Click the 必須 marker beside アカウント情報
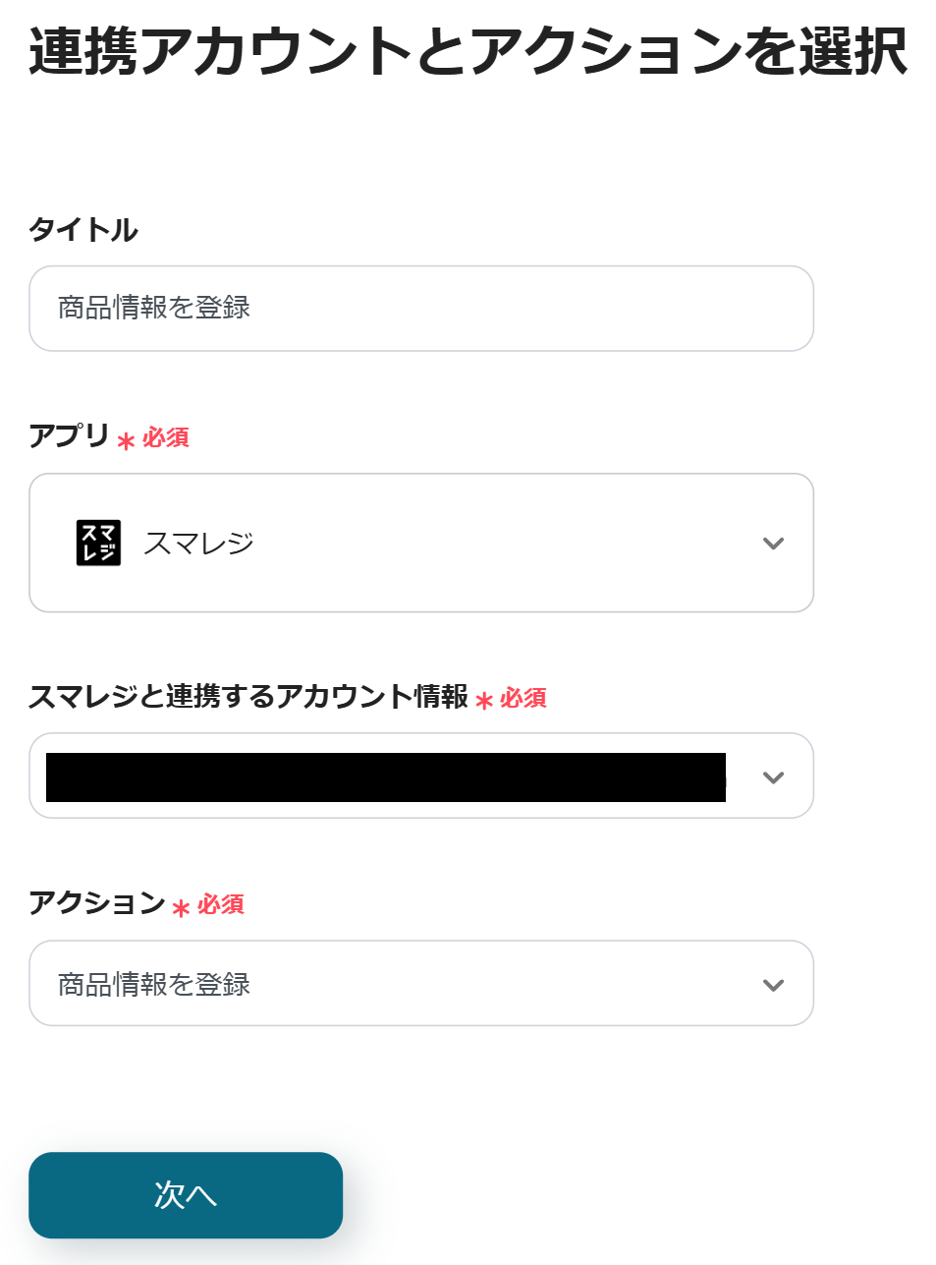 point(523,698)
